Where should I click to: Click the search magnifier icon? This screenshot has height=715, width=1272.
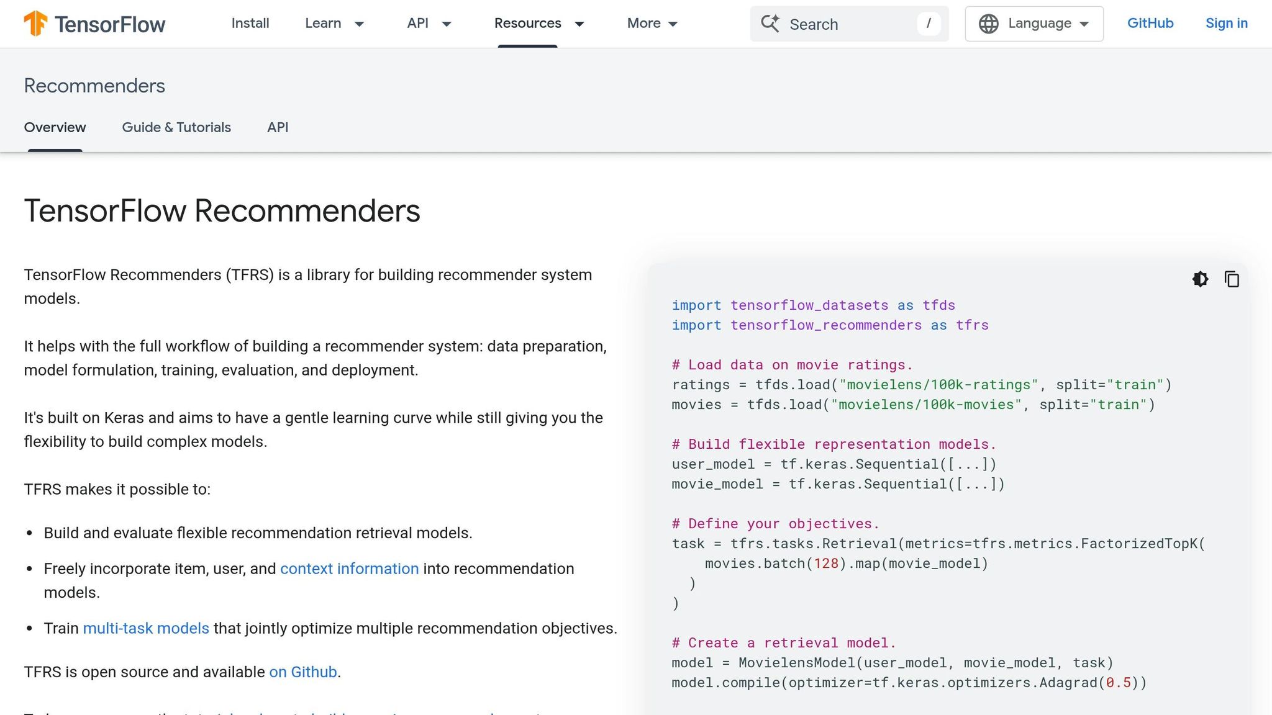tap(770, 24)
